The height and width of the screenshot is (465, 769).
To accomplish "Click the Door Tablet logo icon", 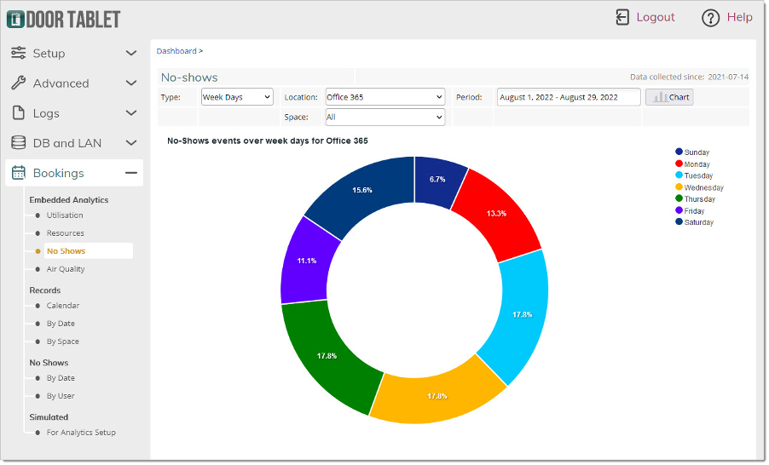I will pos(15,18).
